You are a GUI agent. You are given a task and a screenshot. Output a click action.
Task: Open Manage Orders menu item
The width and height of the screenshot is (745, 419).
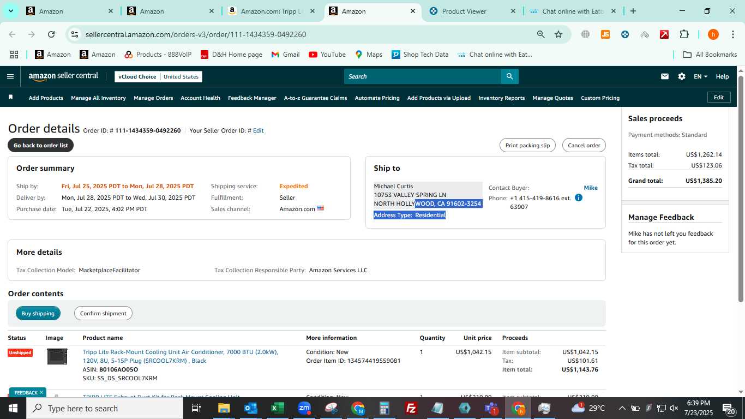[153, 98]
